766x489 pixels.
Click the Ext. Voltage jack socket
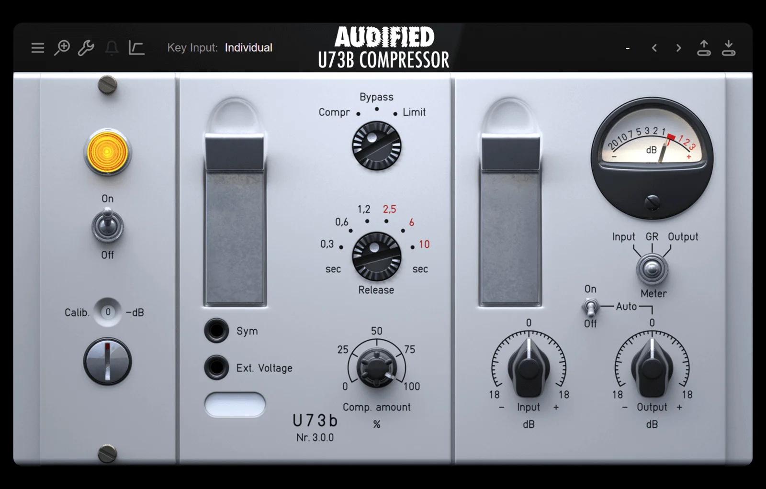[216, 367]
